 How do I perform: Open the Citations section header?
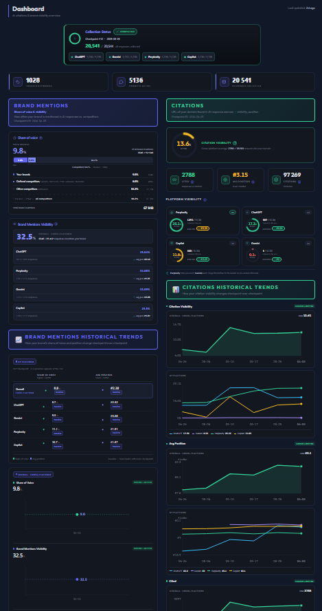[x=240, y=110]
